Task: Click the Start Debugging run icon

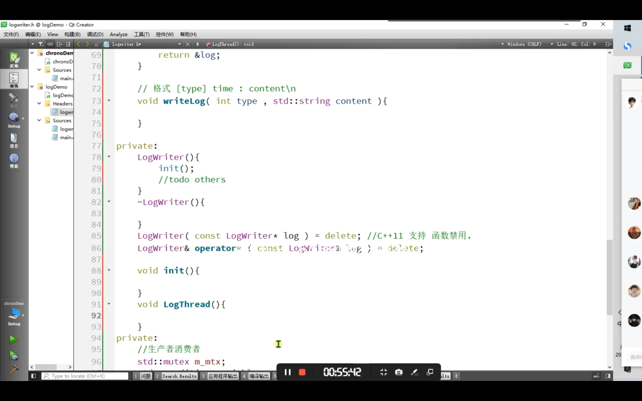Action: pos(14,356)
